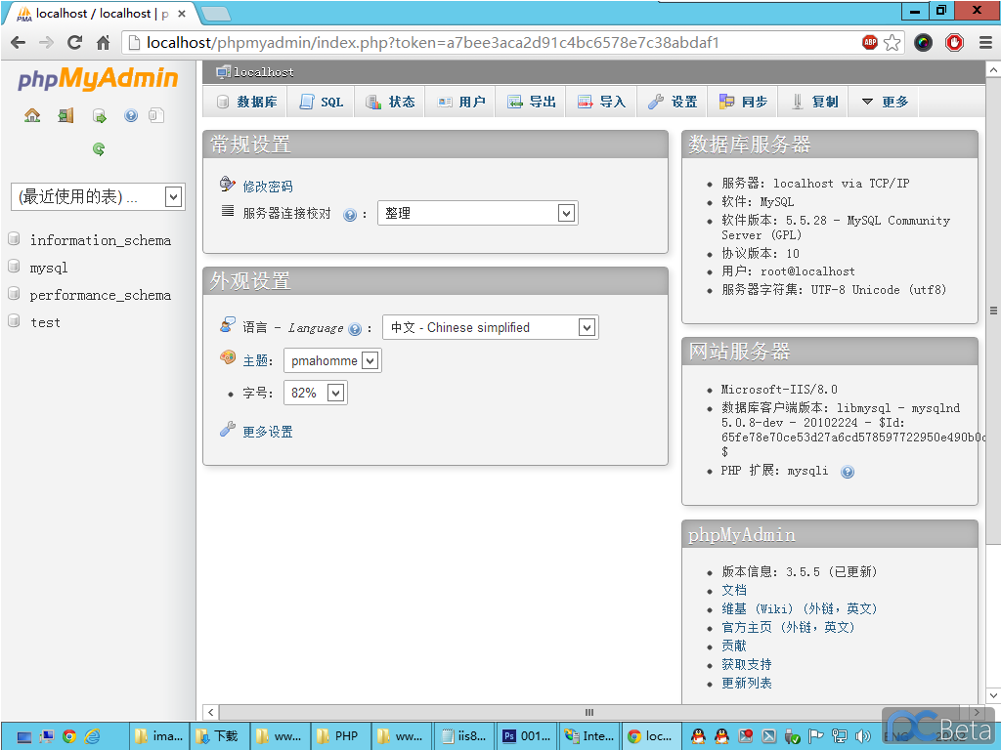Switch to the SQL tab
This screenshot has height=750, width=1001.
(x=322, y=102)
